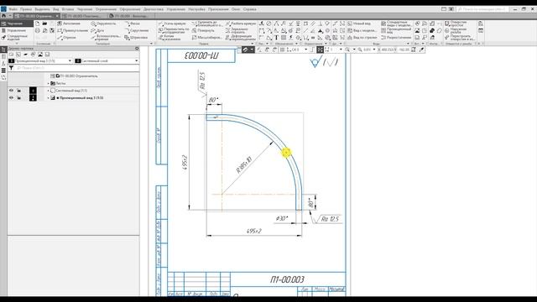537x302 pixels.
Task: Click the Отверстие простое tool
Action: coord(456,23)
